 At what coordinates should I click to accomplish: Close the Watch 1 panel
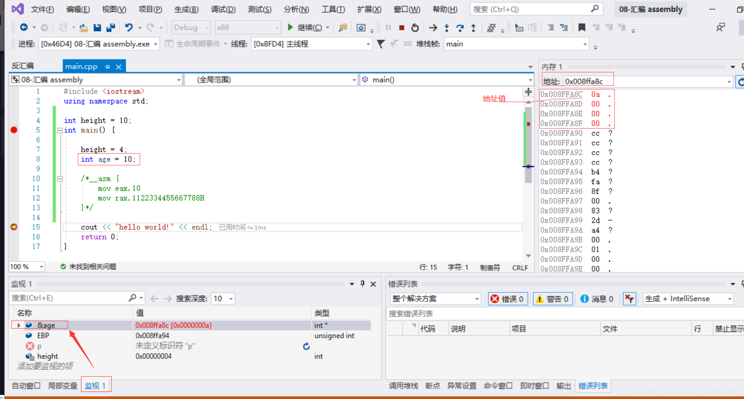tap(373, 284)
